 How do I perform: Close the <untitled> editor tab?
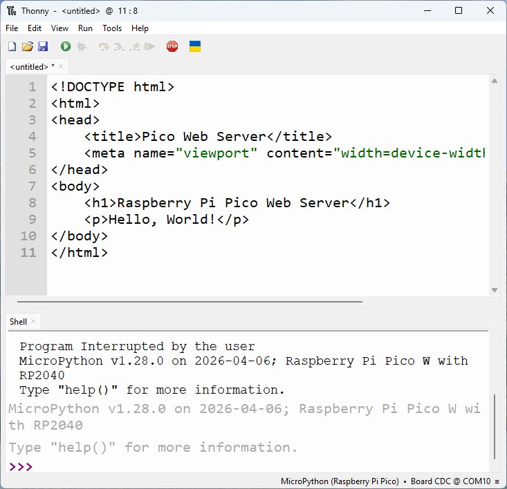click(x=61, y=66)
